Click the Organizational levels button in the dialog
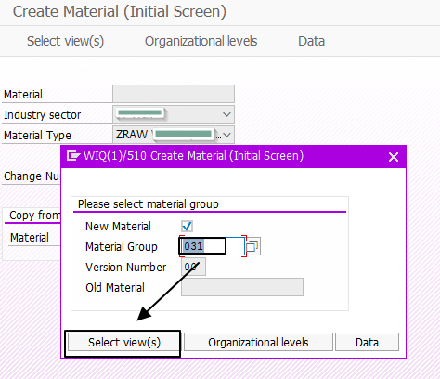The height and width of the screenshot is (379, 440). pyautogui.click(x=258, y=342)
